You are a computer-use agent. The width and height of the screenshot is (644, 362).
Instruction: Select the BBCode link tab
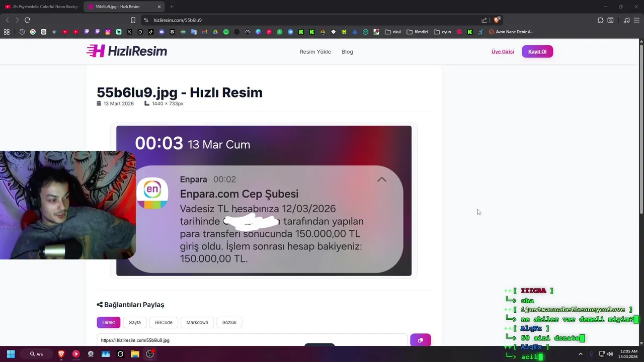coord(164,322)
